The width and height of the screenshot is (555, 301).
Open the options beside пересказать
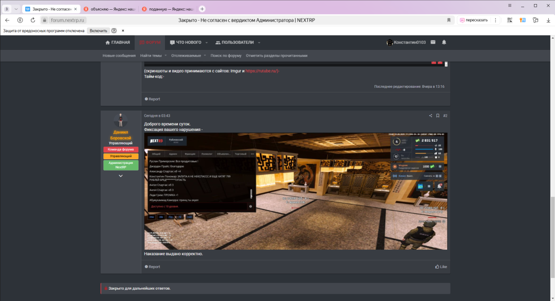tap(495, 20)
